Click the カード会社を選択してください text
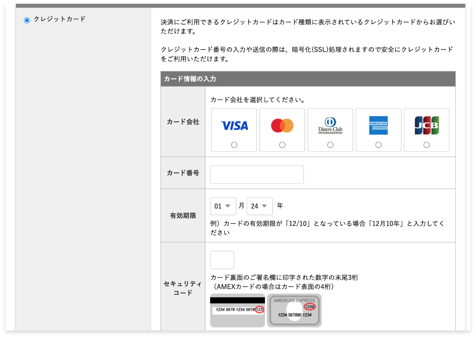The height and width of the screenshot is (338, 476). [258, 100]
